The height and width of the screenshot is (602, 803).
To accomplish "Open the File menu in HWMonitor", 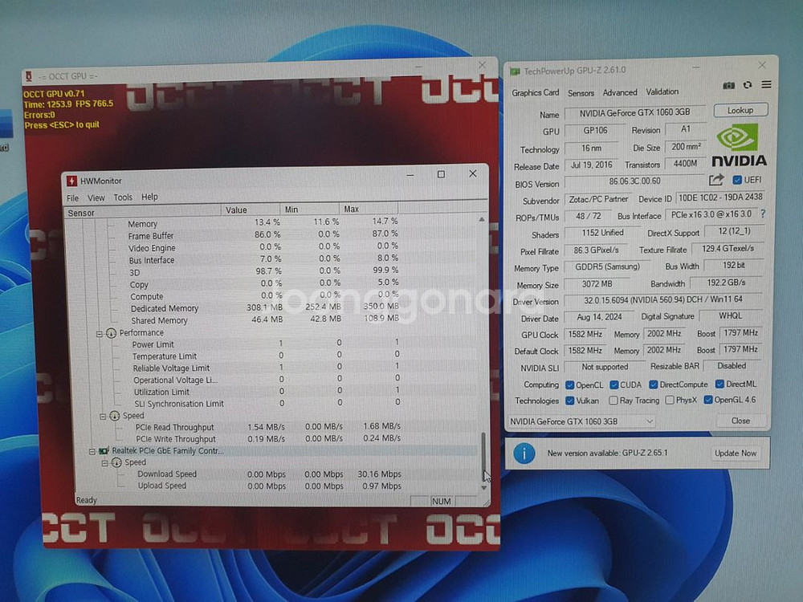I will [73, 198].
